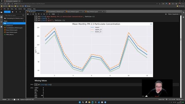Image resolution: width=185 pixels, height=104 pixels.
Task: Select CrossValidation_Pollution.ipynb in the file list
Action: pyautogui.click(x=14, y=28)
